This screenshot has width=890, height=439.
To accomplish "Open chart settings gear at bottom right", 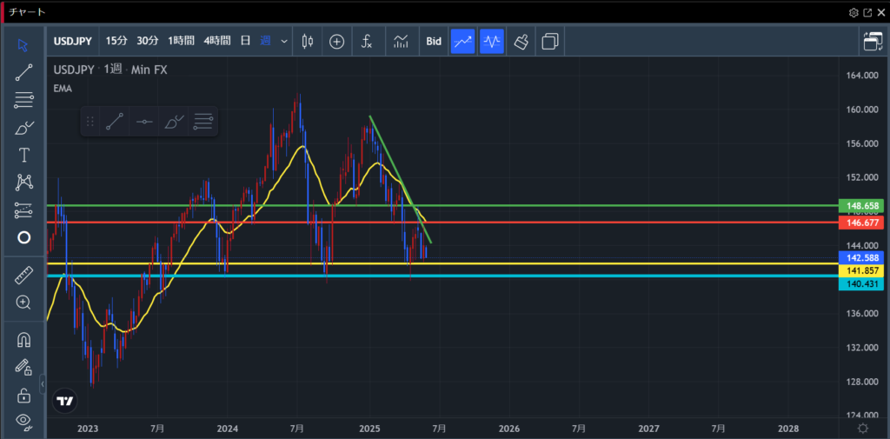I will 863,429.
